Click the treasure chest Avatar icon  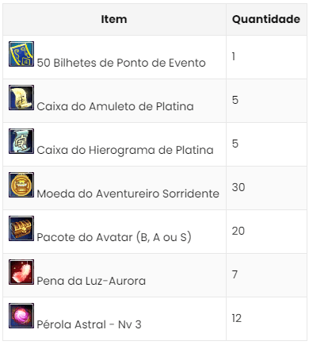coord(21,228)
